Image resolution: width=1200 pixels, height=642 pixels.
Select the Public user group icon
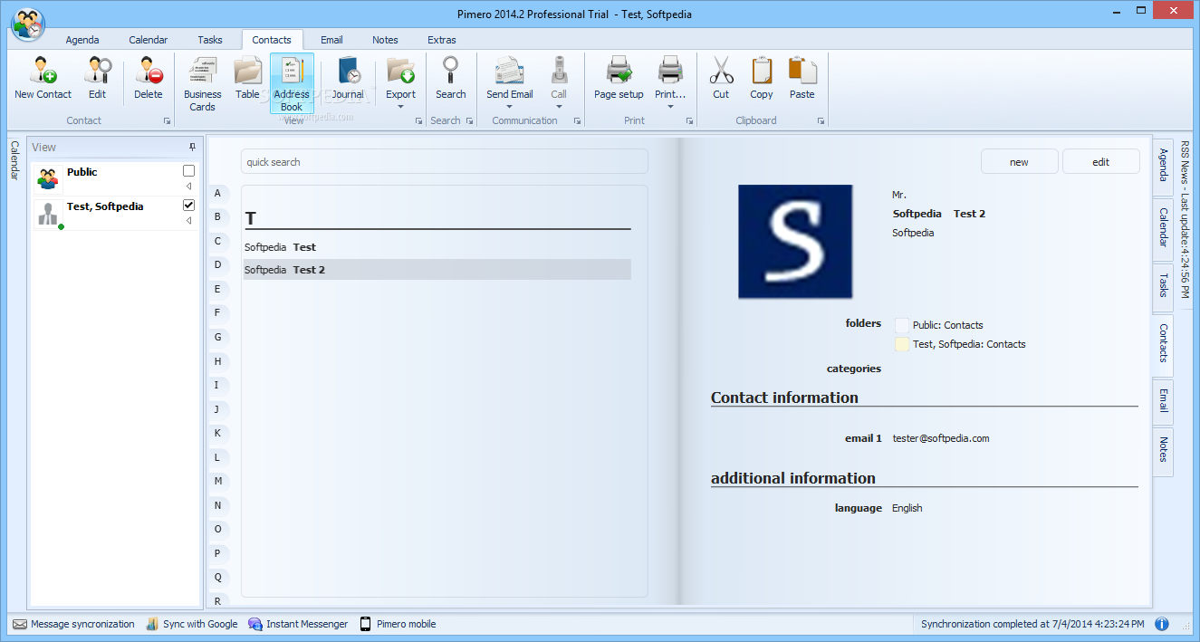click(48, 178)
